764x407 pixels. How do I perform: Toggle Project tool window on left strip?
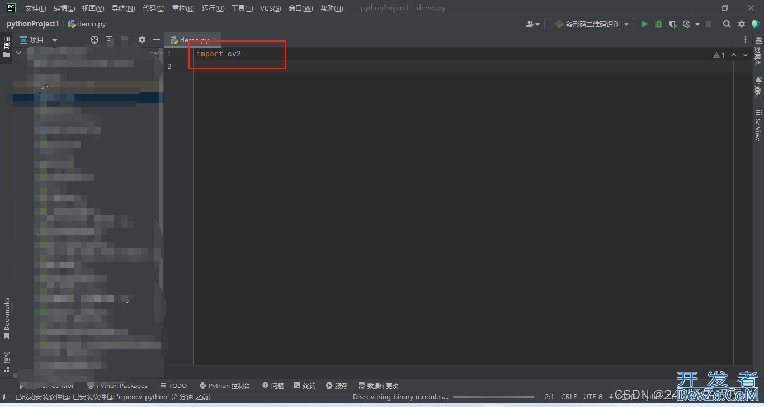tap(6, 48)
